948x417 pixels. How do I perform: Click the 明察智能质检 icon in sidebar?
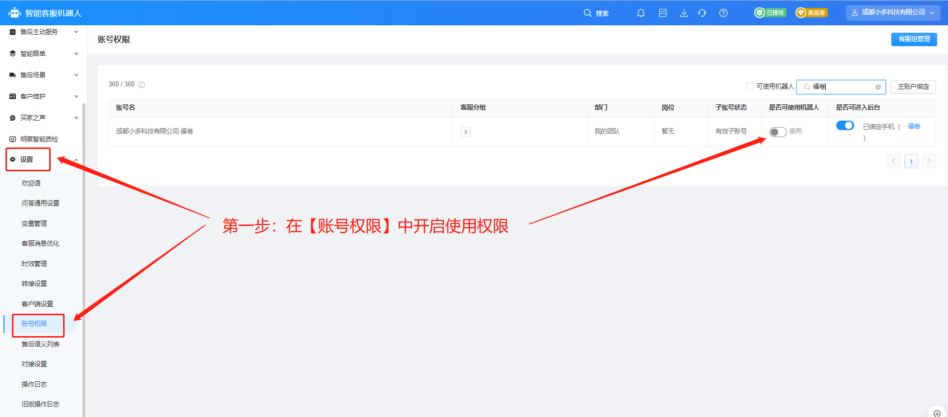[13, 139]
